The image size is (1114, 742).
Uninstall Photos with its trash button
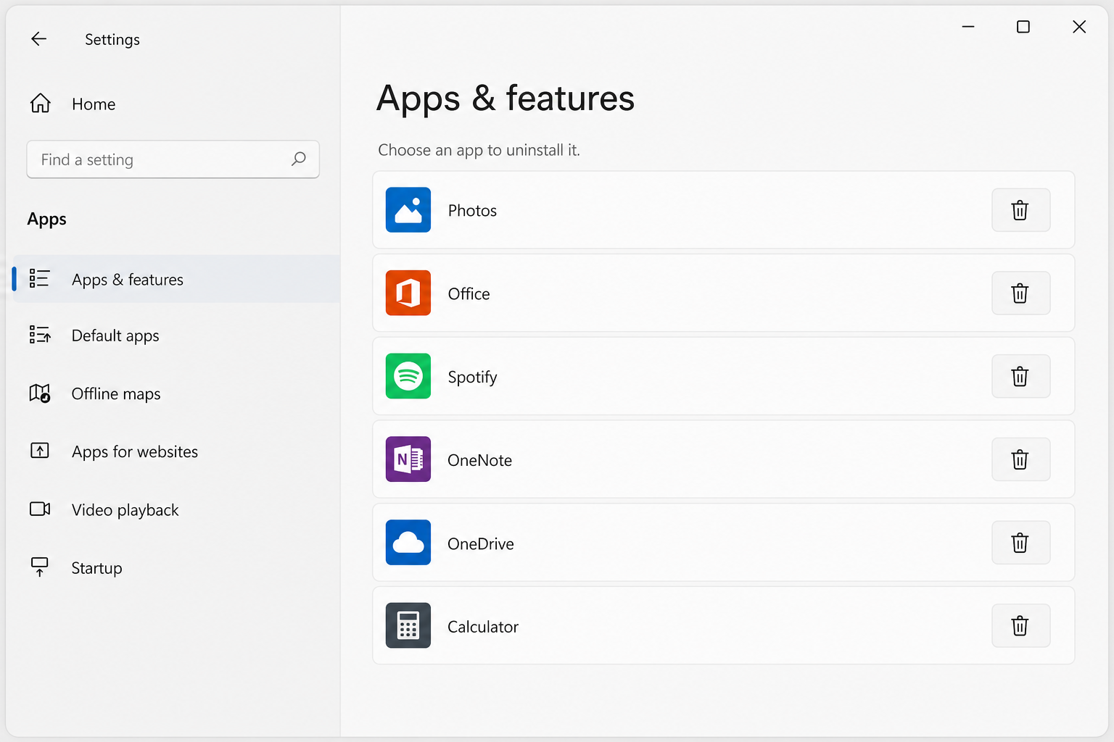1020,210
